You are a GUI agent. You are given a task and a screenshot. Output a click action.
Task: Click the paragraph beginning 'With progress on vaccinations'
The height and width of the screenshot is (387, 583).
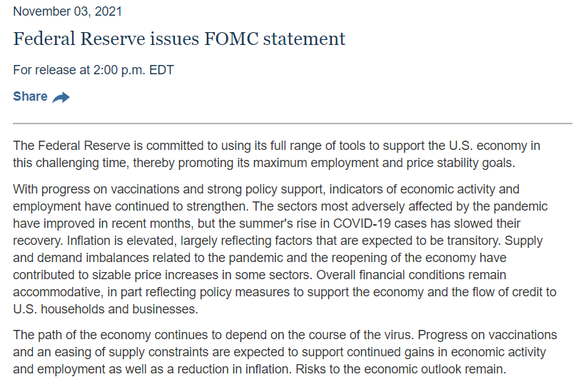coord(284,250)
